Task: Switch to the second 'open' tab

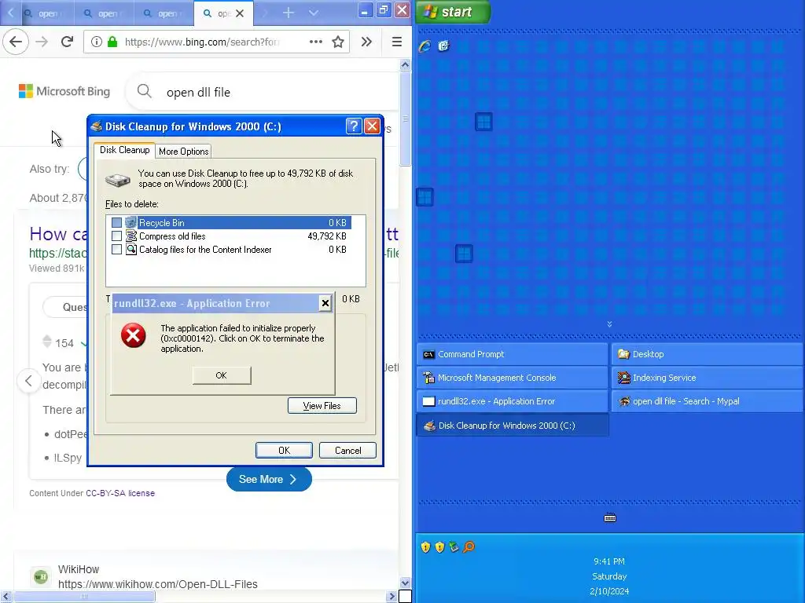Action: coord(103,13)
